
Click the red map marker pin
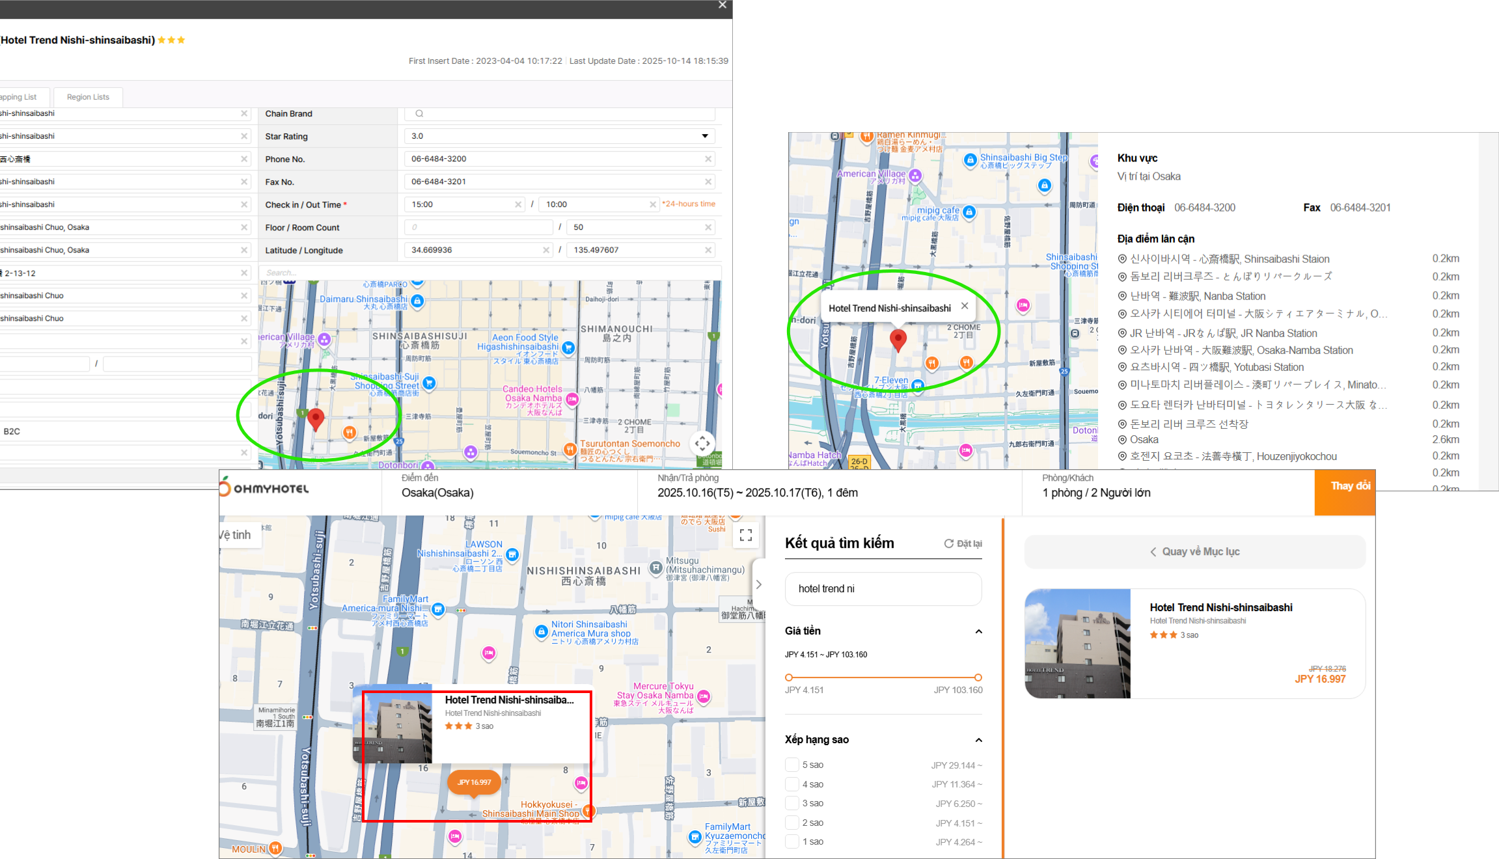(x=316, y=418)
